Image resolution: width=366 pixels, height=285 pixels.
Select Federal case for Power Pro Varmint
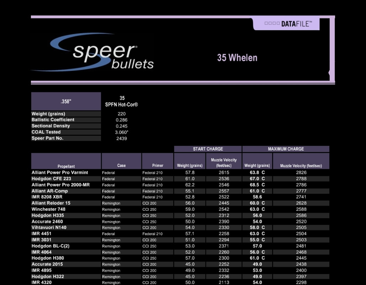point(108,173)
